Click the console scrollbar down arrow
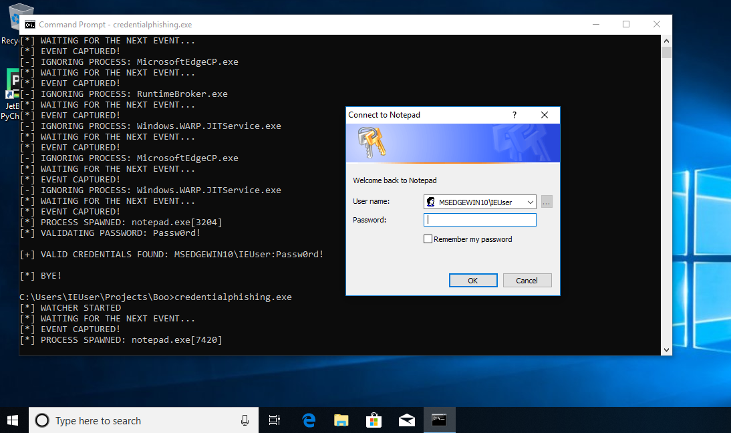731x433 pixels. (666, 349)
